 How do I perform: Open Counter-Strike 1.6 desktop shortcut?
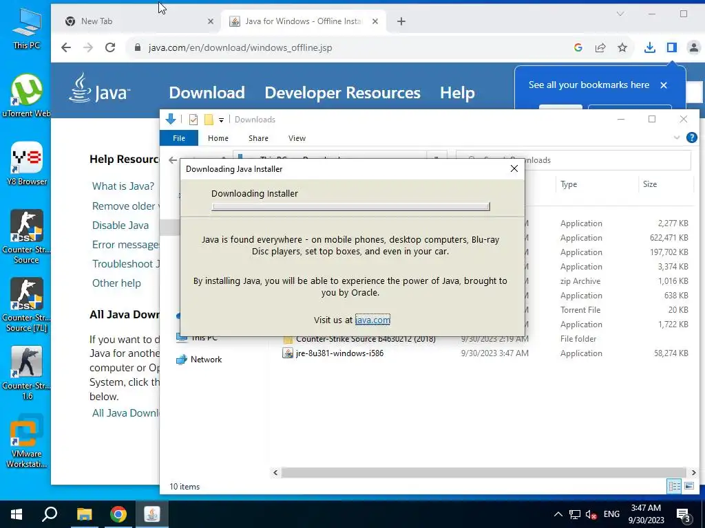click(27, 373)
